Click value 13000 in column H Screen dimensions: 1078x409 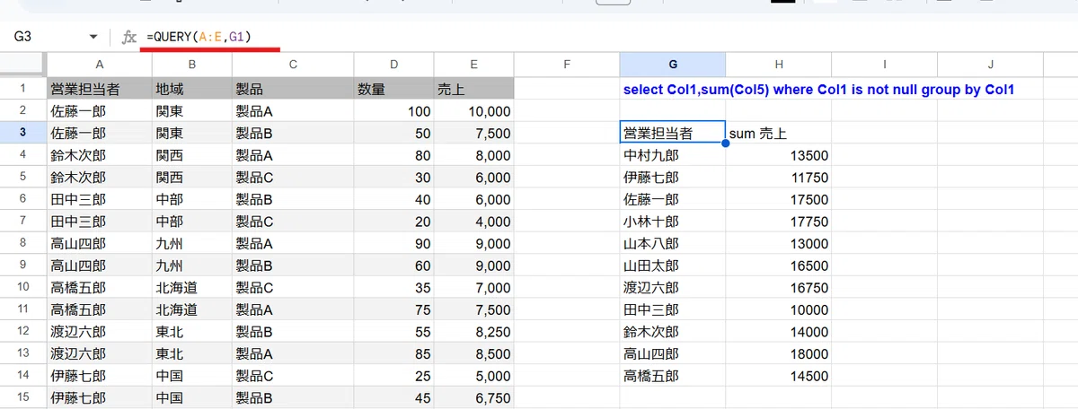tap(779, 243)
